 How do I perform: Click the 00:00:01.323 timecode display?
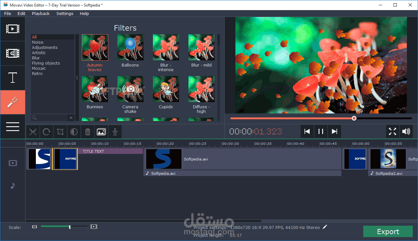point(256,131)
